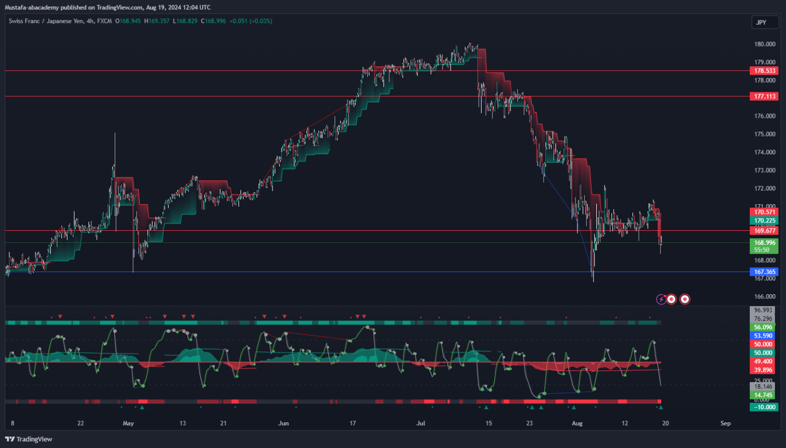Click the left red Japan flag event icon

[671, 299]
